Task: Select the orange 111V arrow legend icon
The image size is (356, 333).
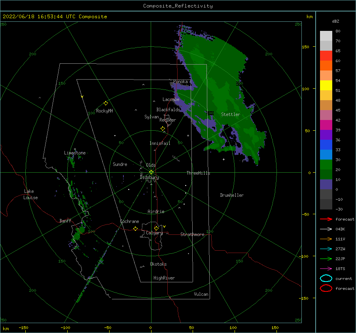Action: coord(326,239)
